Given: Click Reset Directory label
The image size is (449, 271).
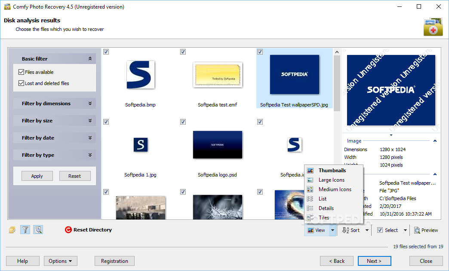Looking at the screenshot, I should coord(92,230).
